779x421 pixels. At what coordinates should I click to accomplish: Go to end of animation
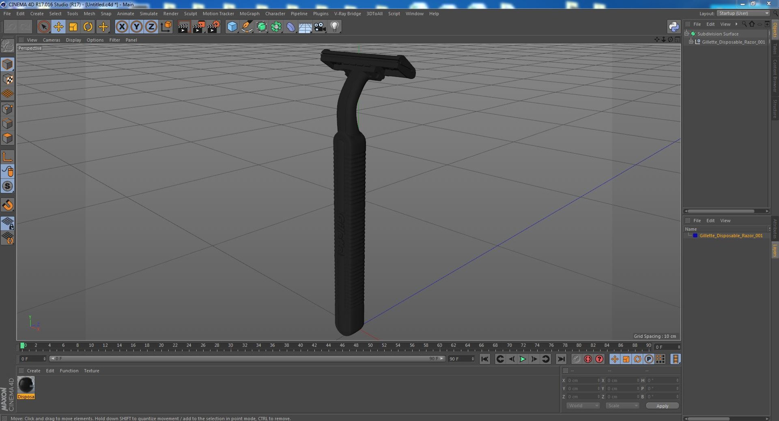coord(561,359)
